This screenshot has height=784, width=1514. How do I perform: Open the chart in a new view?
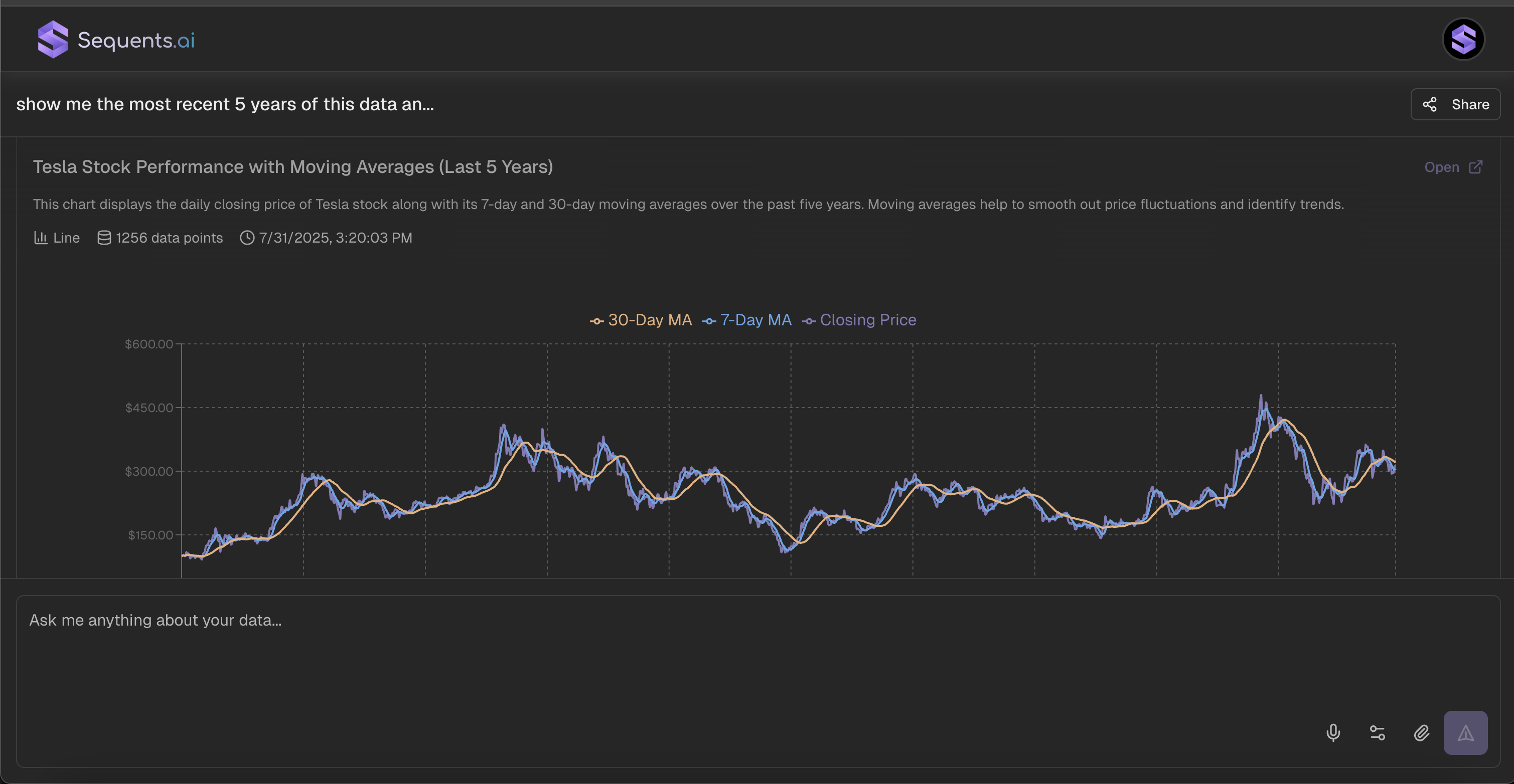(x=1453, y=167)
